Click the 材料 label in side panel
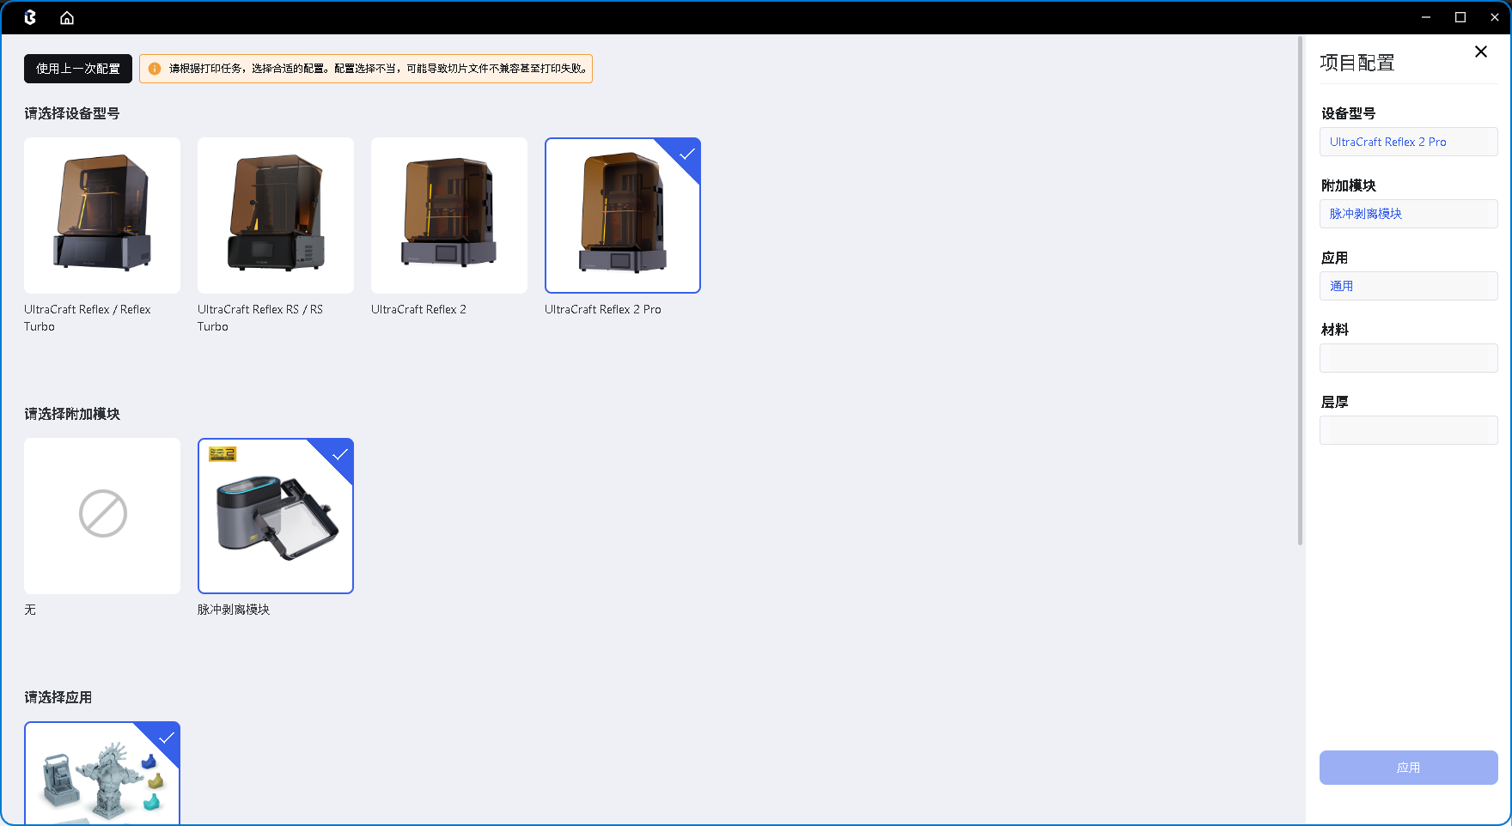1512x826 pixels. click(x=1335, y=330)
